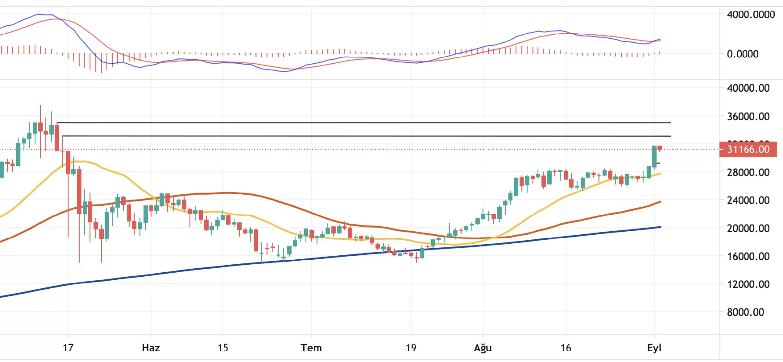The width and height of the screenshot is (783, 362).
Task: Click the 15 date label on time axis
Action: point(223,348)
